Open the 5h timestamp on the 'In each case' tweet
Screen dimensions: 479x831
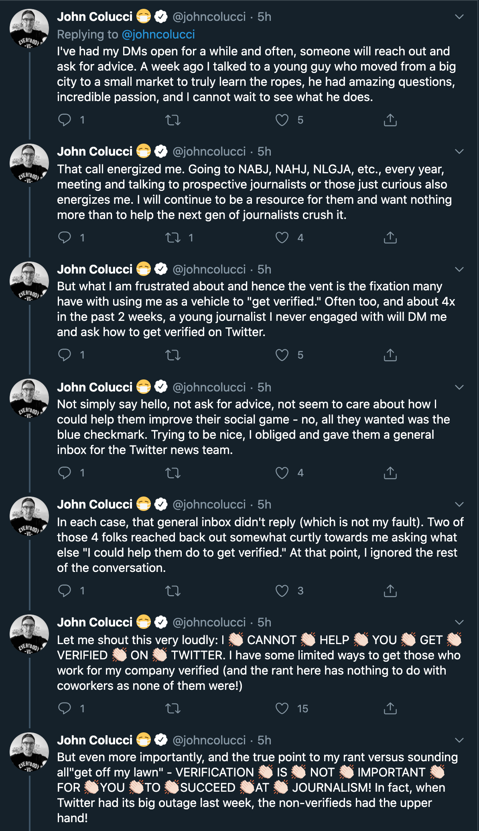click(x=264, y=505)
